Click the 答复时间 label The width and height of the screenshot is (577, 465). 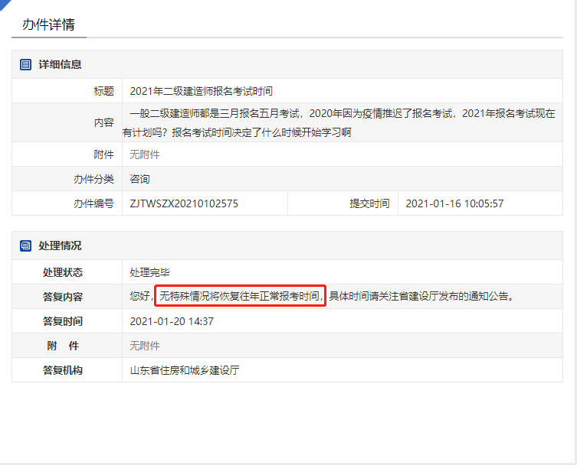coord(63,321)
